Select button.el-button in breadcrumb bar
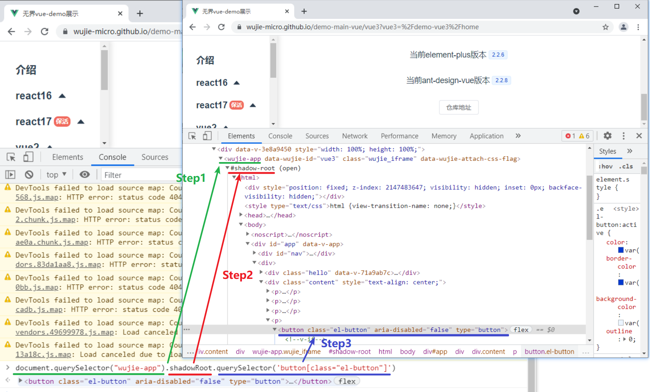 coord(549,352)
